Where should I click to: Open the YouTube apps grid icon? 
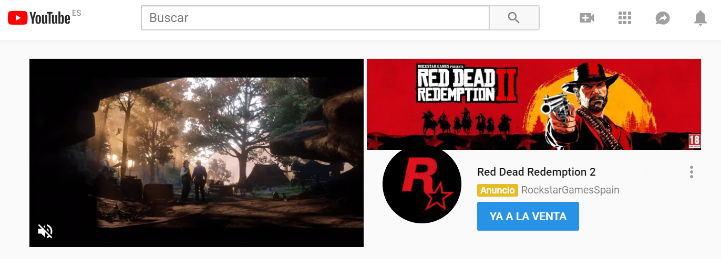point(624,18)
